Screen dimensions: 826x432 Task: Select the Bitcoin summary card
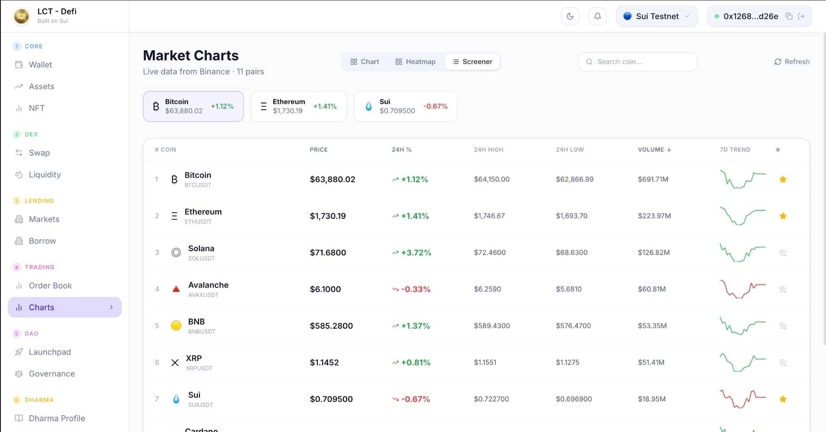pyautogui.click(x=193, y=106)
